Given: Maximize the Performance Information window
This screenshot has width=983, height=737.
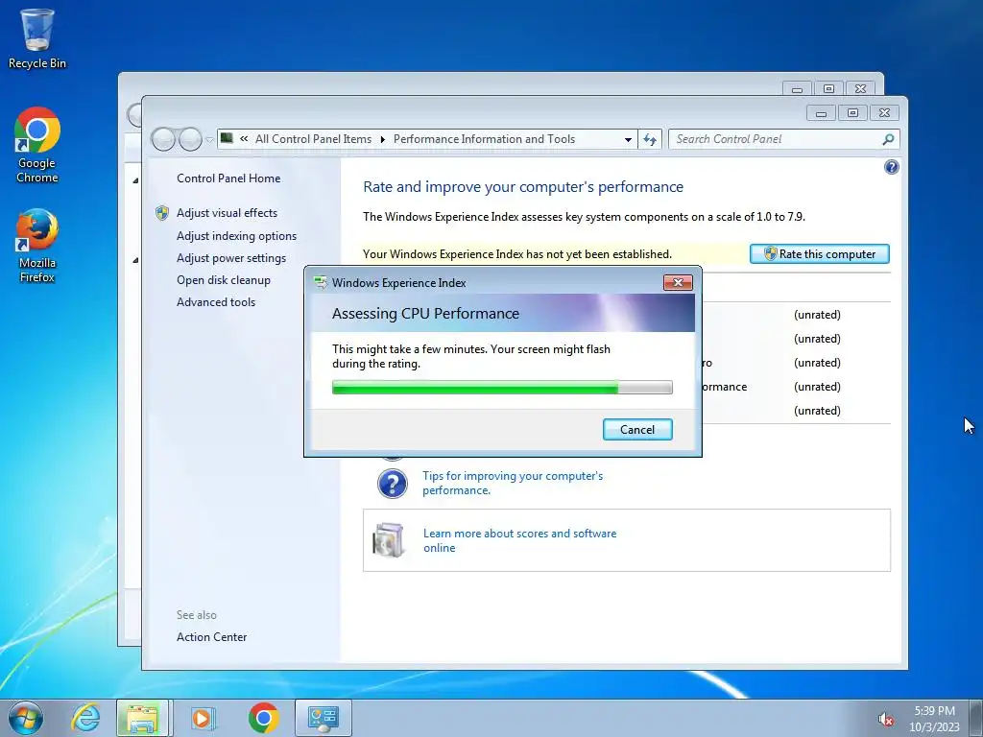Looking at the screenshot, I should point(852,113).
